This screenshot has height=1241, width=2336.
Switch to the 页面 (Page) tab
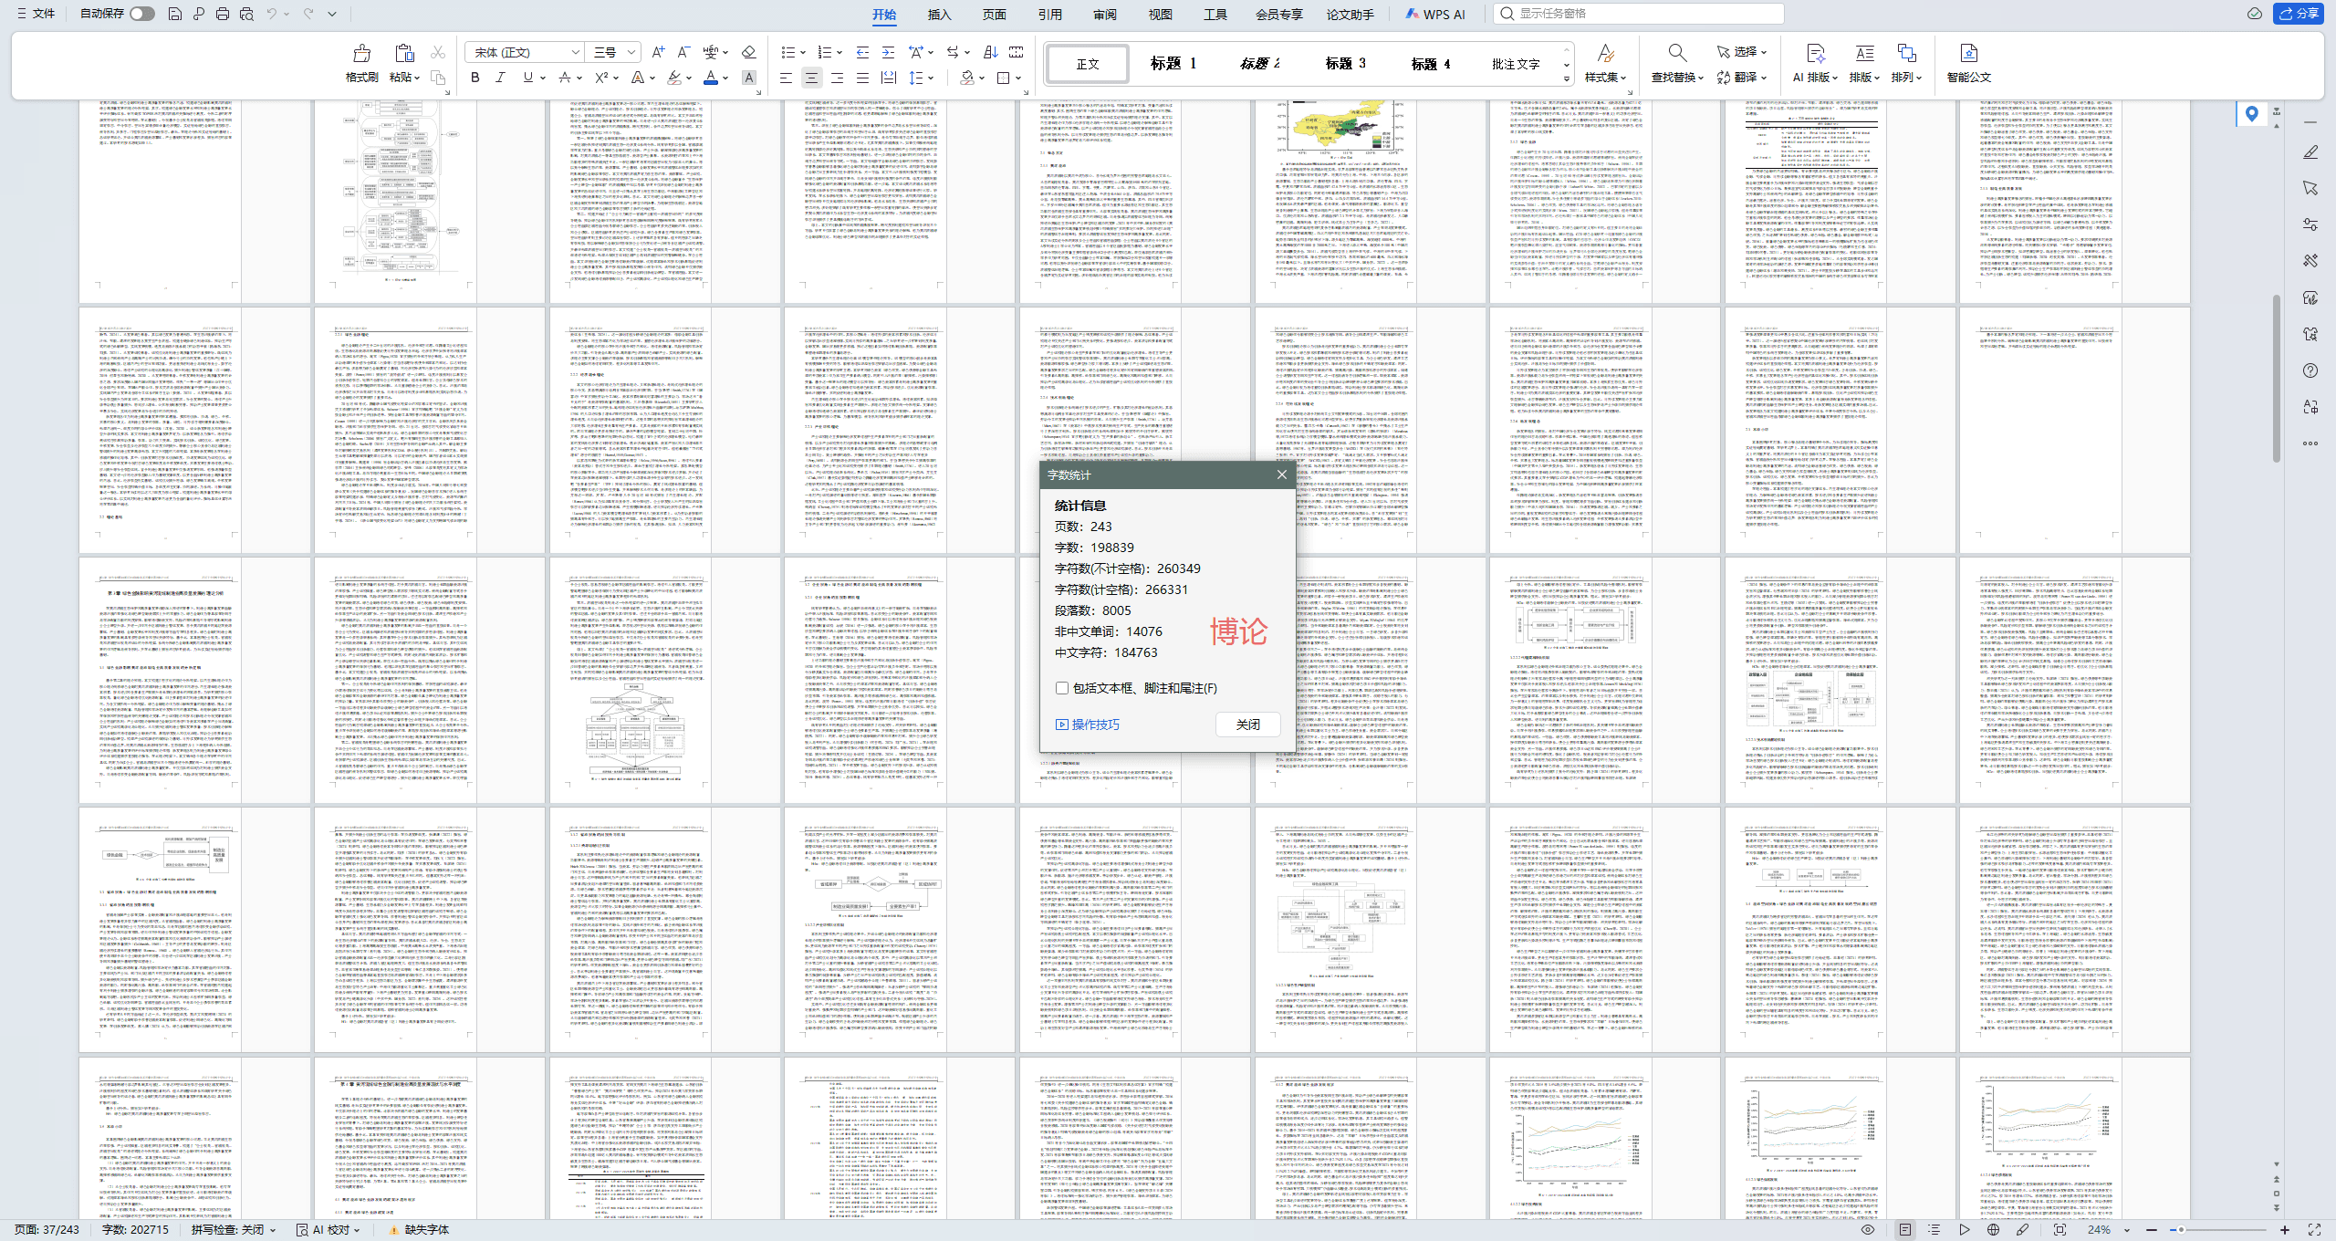coord(994,15)
